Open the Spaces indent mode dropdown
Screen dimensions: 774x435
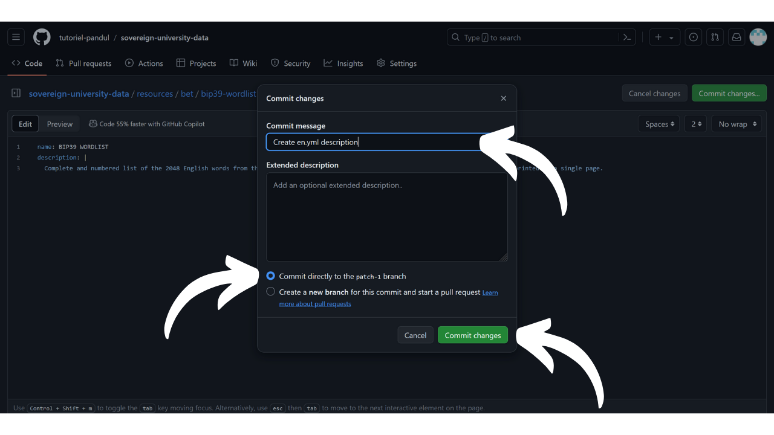click(x=659, y=124)
